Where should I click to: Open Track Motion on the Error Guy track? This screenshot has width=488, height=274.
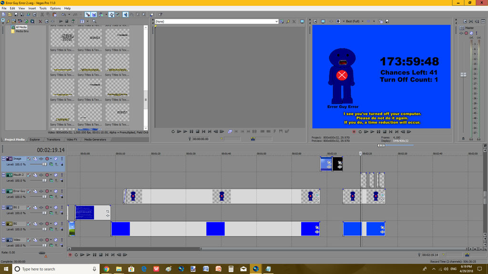30,191
